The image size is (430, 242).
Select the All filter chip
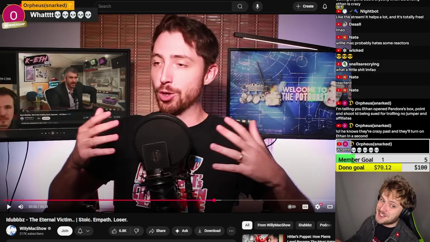(x=247, y=225)
